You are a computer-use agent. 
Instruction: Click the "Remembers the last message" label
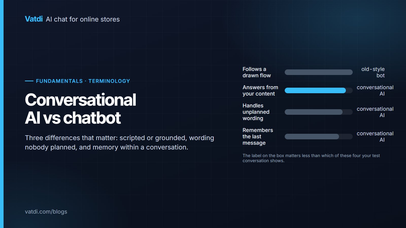258,137
